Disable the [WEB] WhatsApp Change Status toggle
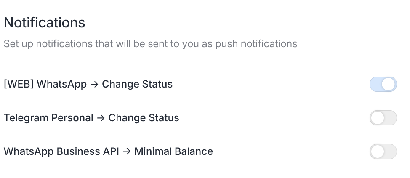The image size is (410, 178). [383, 84]
